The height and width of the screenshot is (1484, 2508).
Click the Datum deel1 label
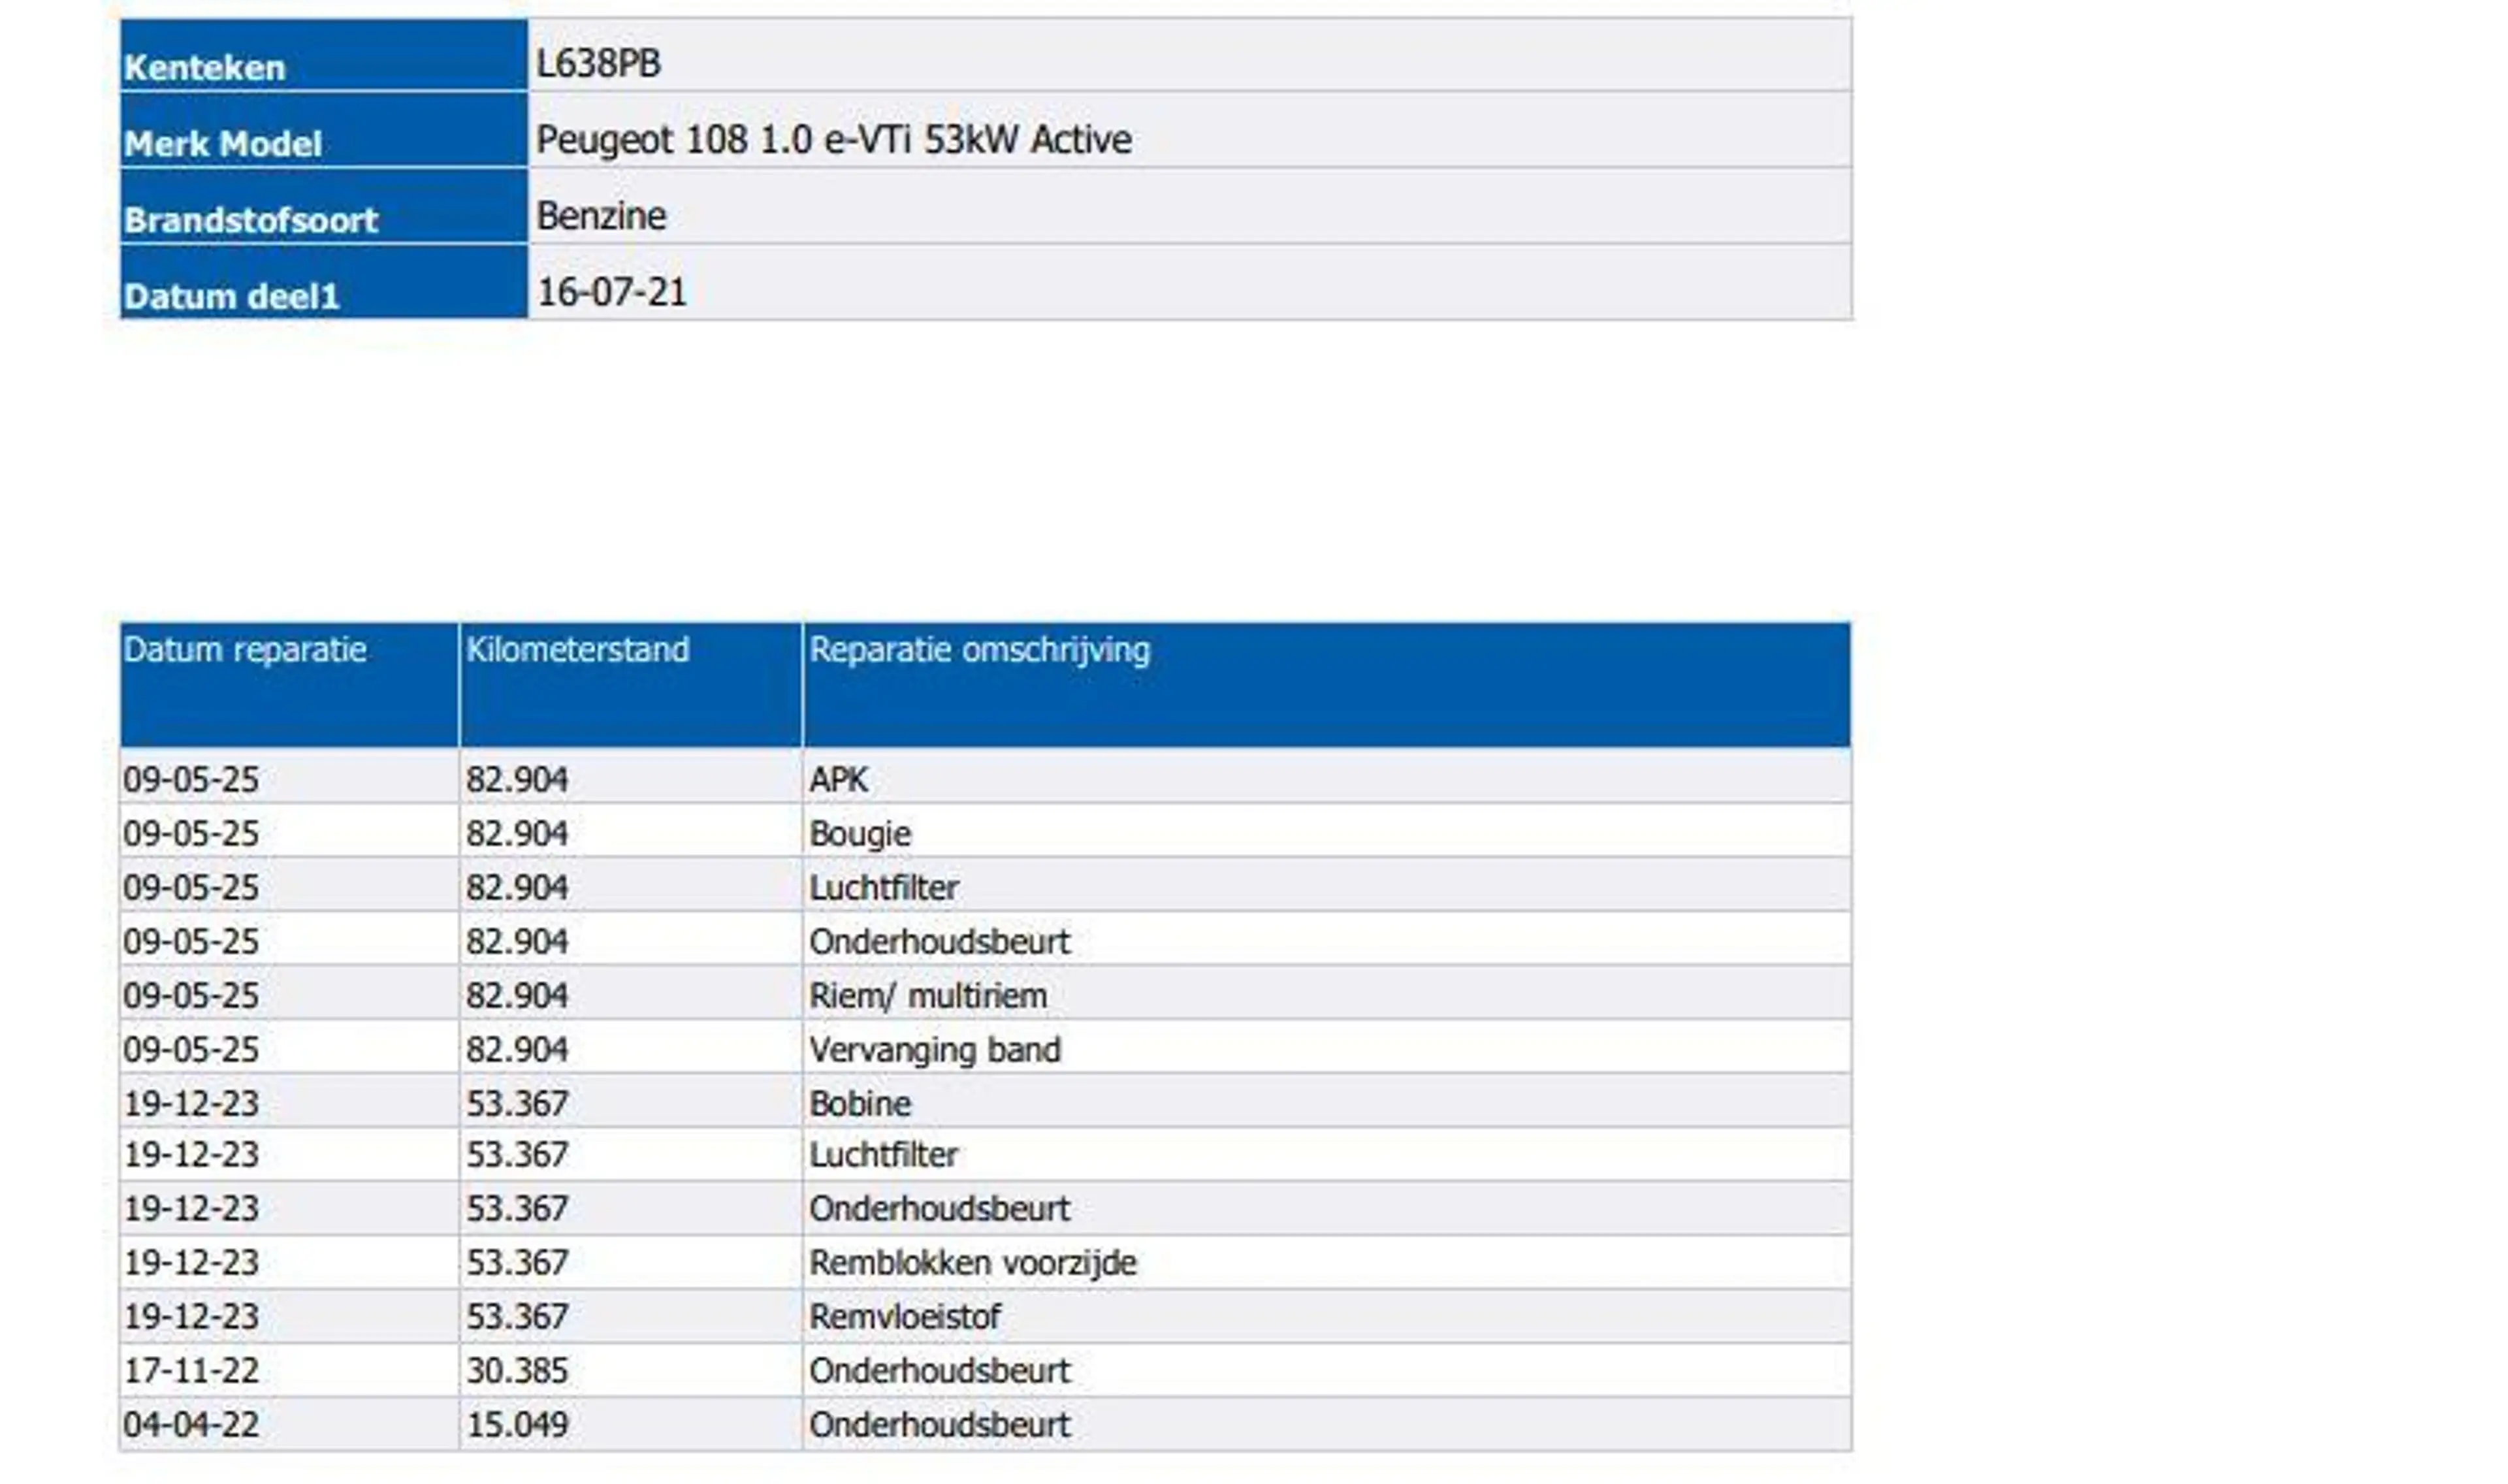coord(231,296)
